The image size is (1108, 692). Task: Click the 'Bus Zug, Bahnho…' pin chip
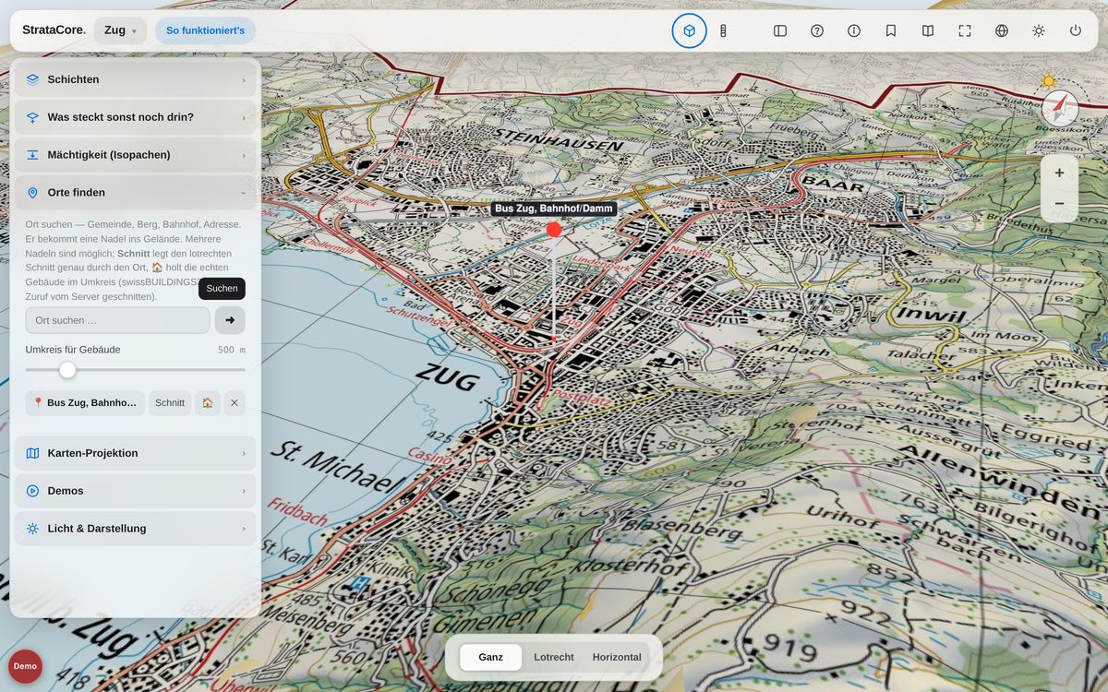[85, 403]
